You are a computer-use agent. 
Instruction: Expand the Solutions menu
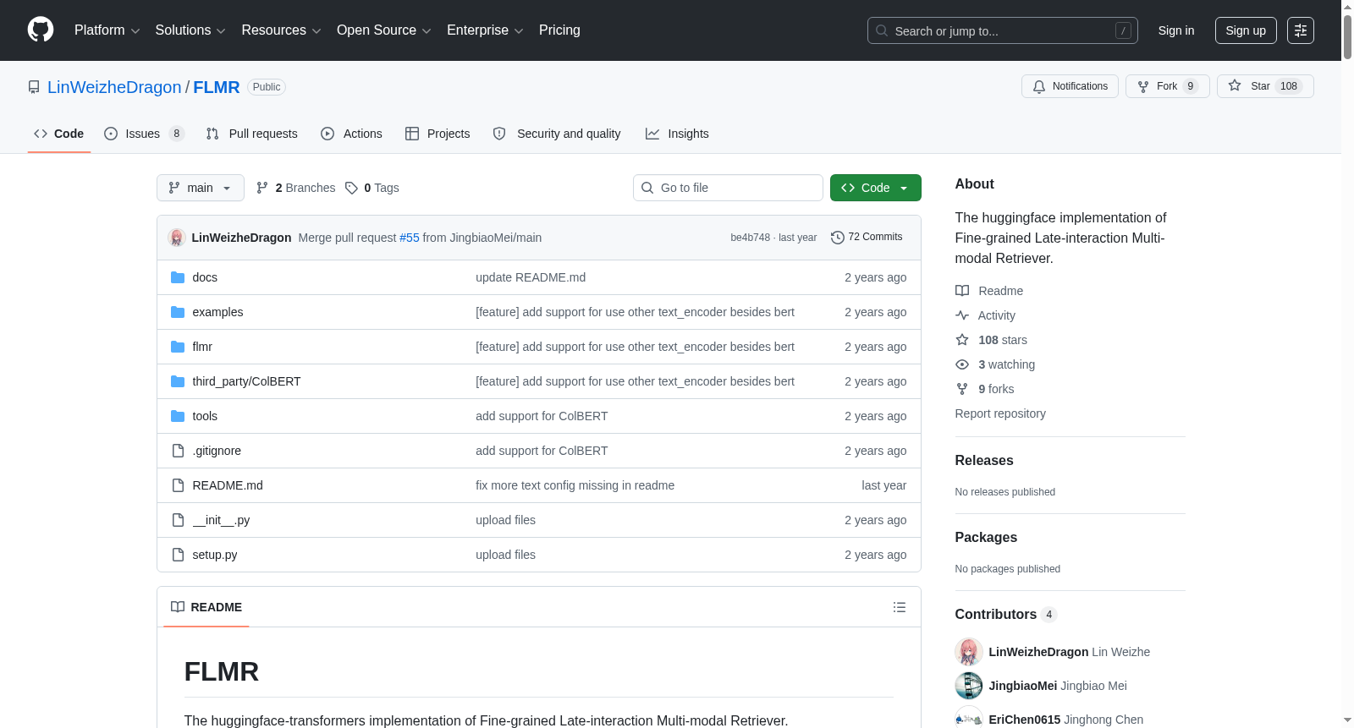(x=190, y=30)
